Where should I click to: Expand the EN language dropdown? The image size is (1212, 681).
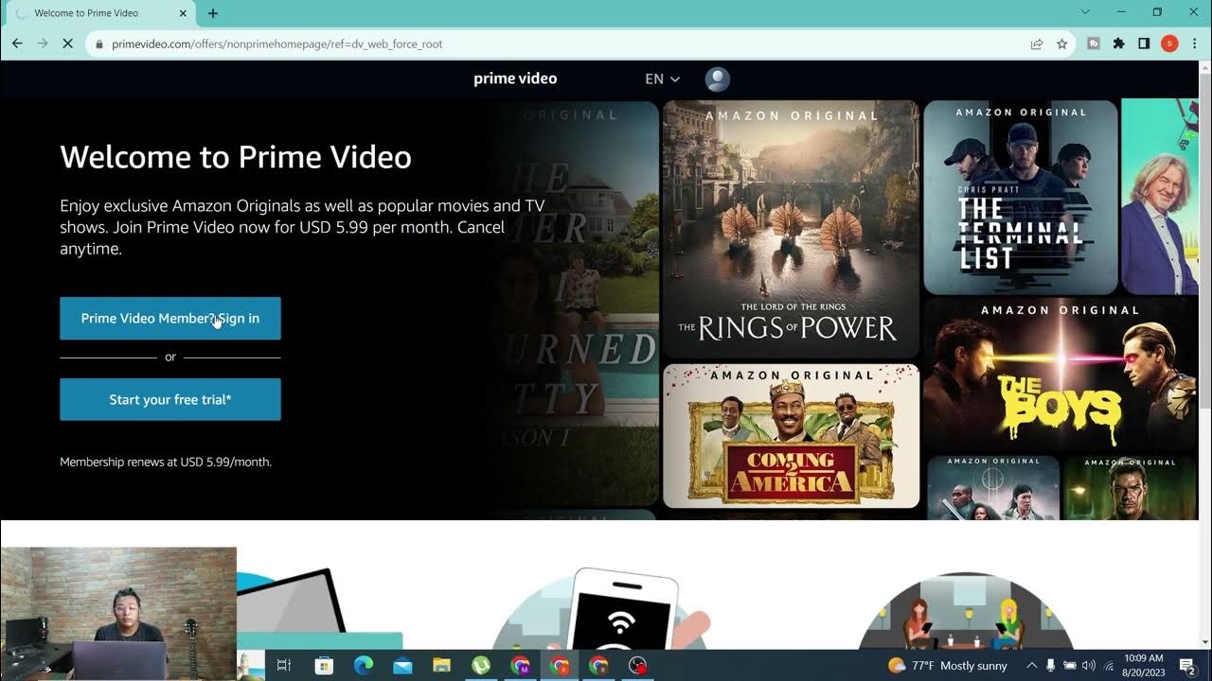(662, 79)
